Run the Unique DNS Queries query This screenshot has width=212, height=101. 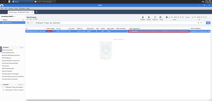pos(8,53)
